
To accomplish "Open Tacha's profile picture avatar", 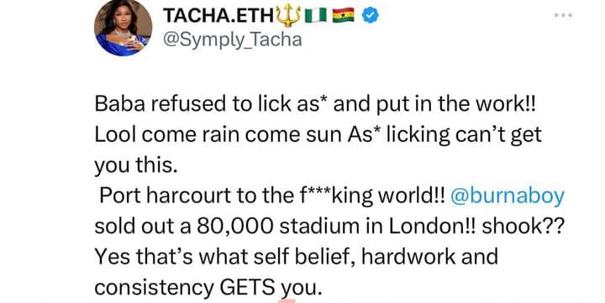I will [123, 27].
